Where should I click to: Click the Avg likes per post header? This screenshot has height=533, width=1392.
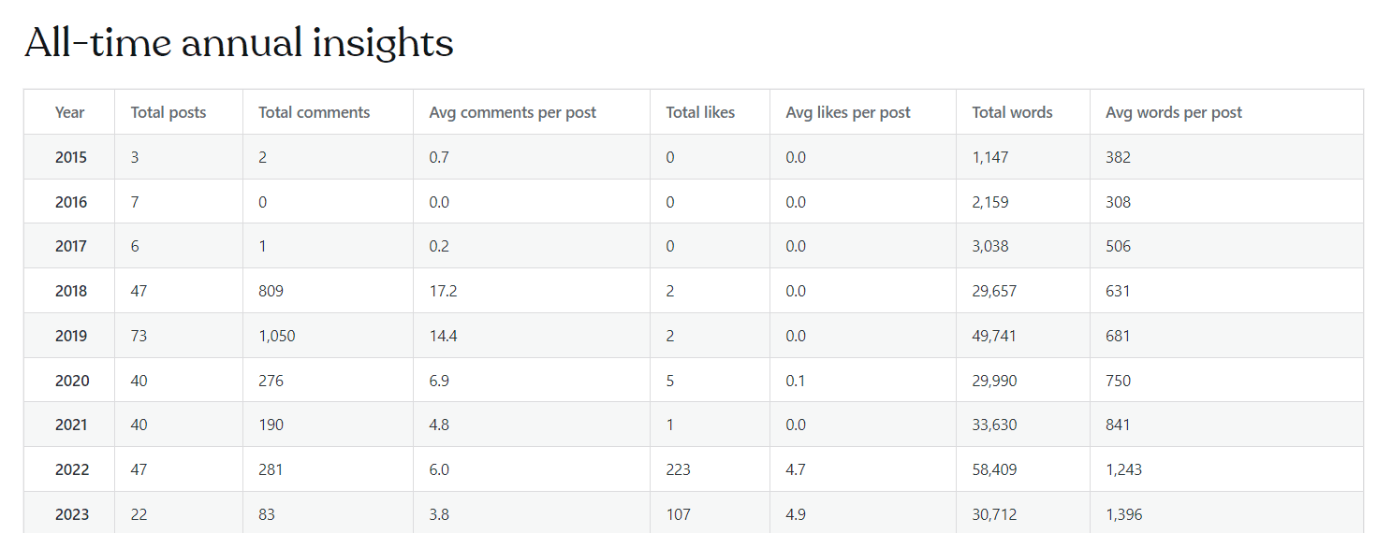click(x=848, y=112)
